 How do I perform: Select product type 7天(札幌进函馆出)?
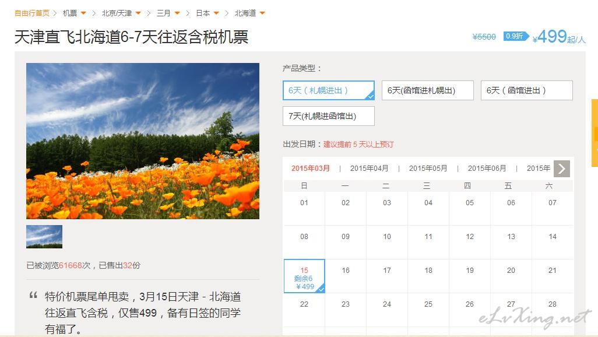click(328, 116)
